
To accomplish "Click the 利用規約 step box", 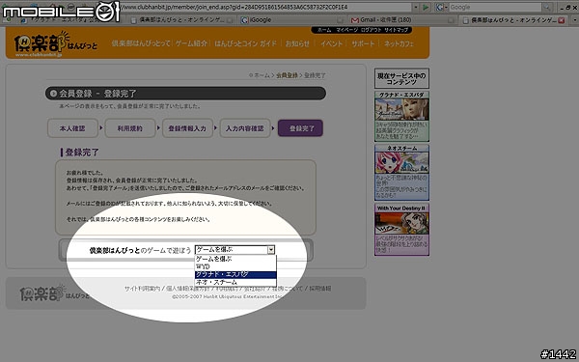I will [130, 128].
